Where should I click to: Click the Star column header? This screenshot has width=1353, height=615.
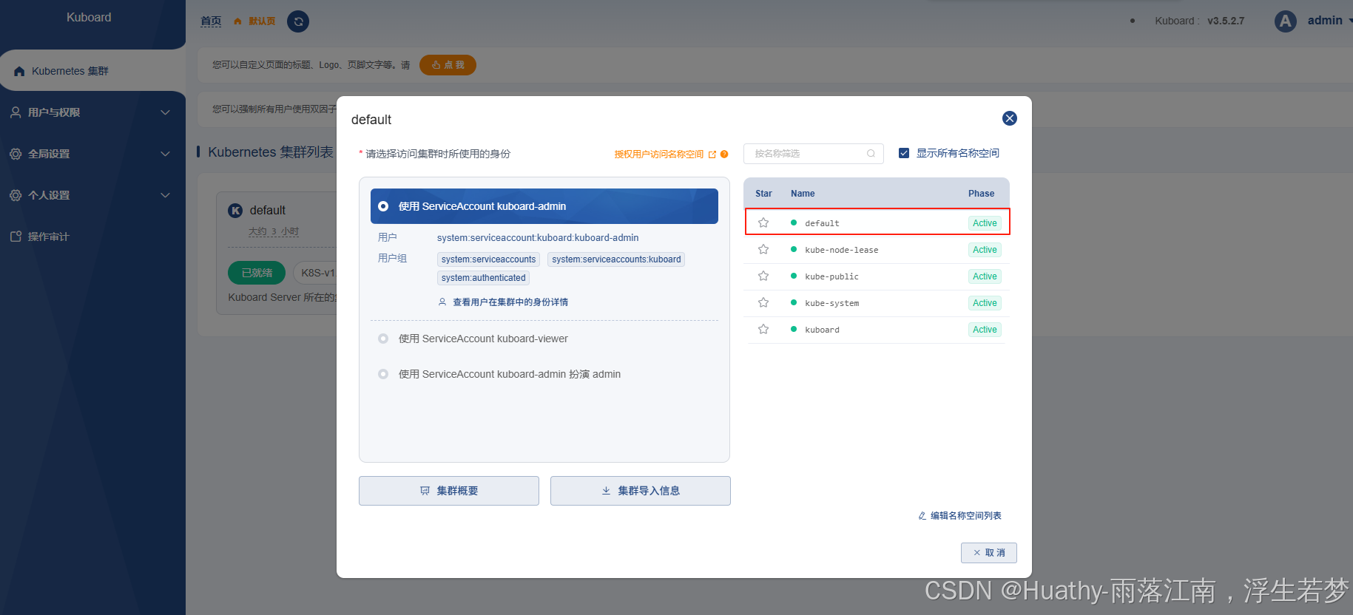pyautogui.click(x=763, y=194)
